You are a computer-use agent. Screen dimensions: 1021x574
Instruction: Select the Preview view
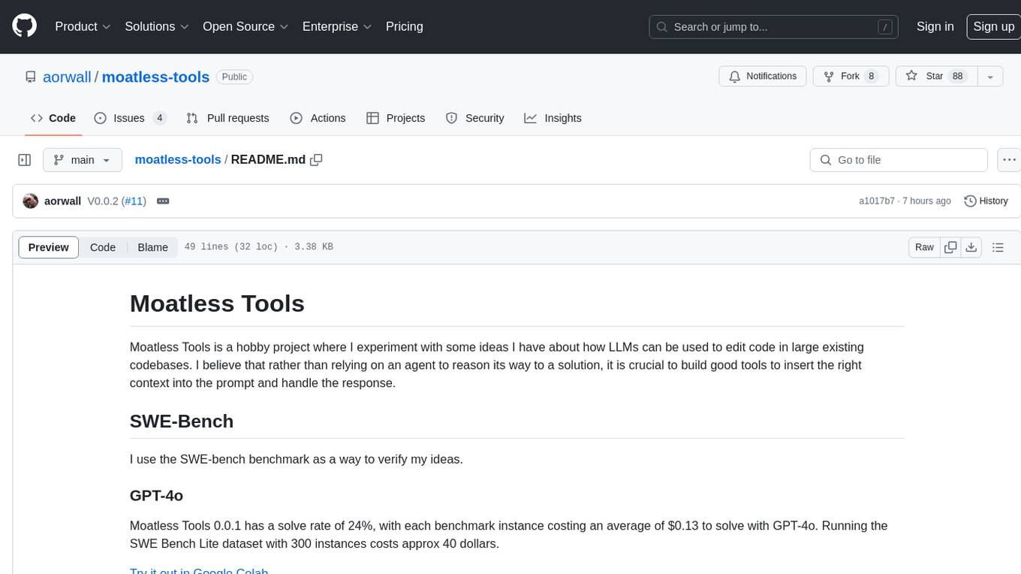[49, 247]
